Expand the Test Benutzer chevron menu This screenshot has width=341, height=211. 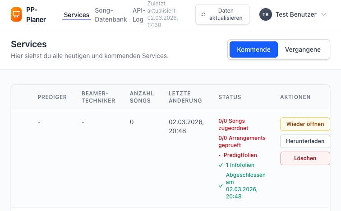coord(323,14)
